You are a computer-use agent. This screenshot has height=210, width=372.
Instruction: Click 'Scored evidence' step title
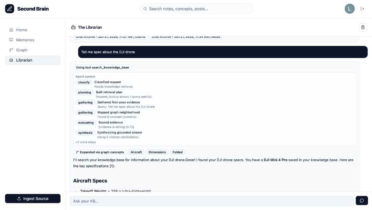[x=110, y=122]
